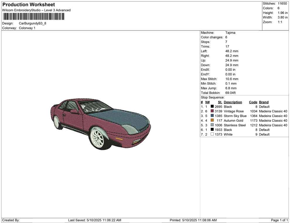Pick the Autumn Gold color swatch

point(212,121)
